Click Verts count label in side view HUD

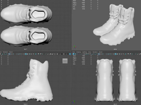coord(75,56)
